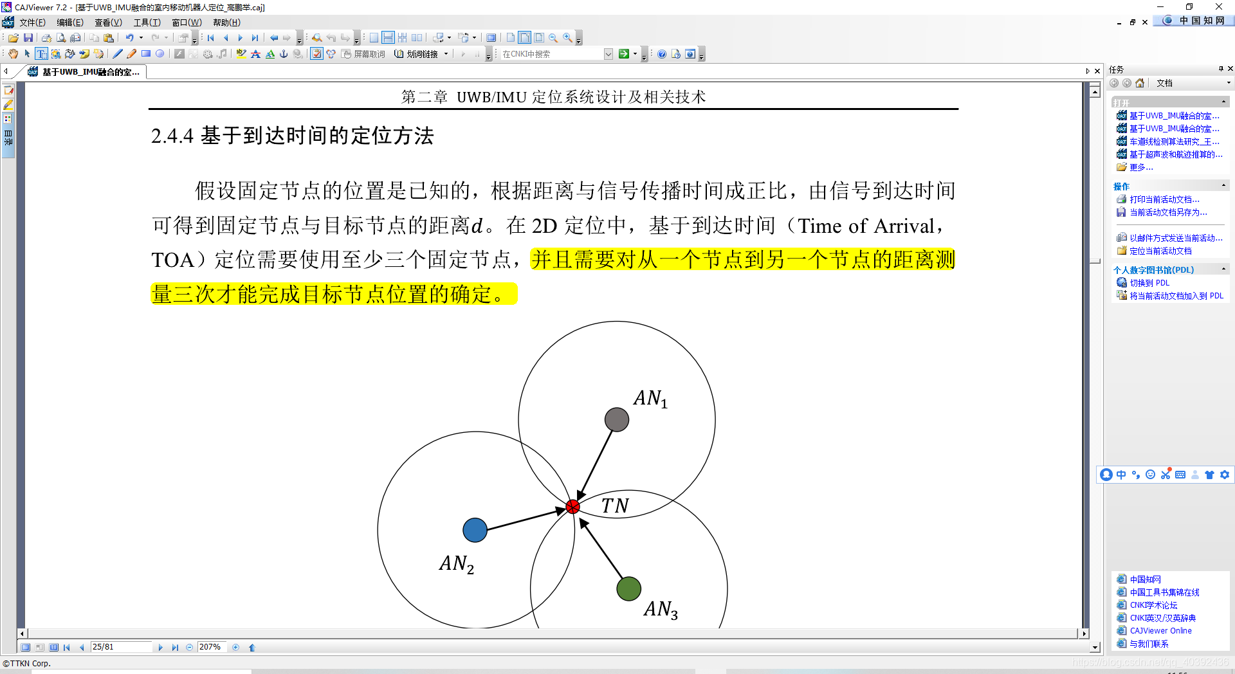This screenshot has height=674, width=1235.
Task: Open the CNKI search box dropdown
Action: tap(608, 54)
